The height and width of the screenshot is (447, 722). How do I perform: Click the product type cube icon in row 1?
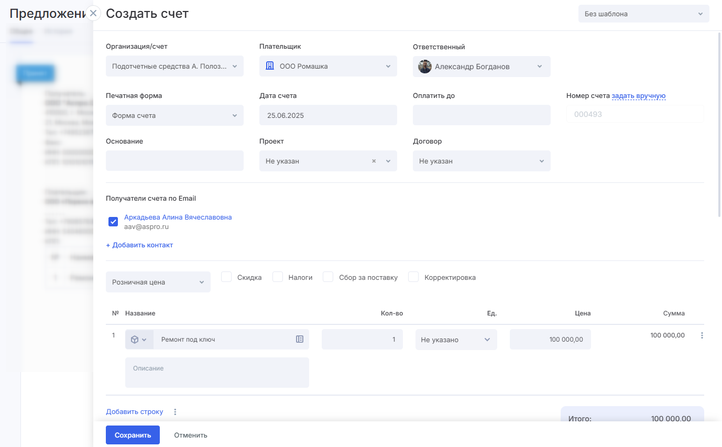pos(135,340)
